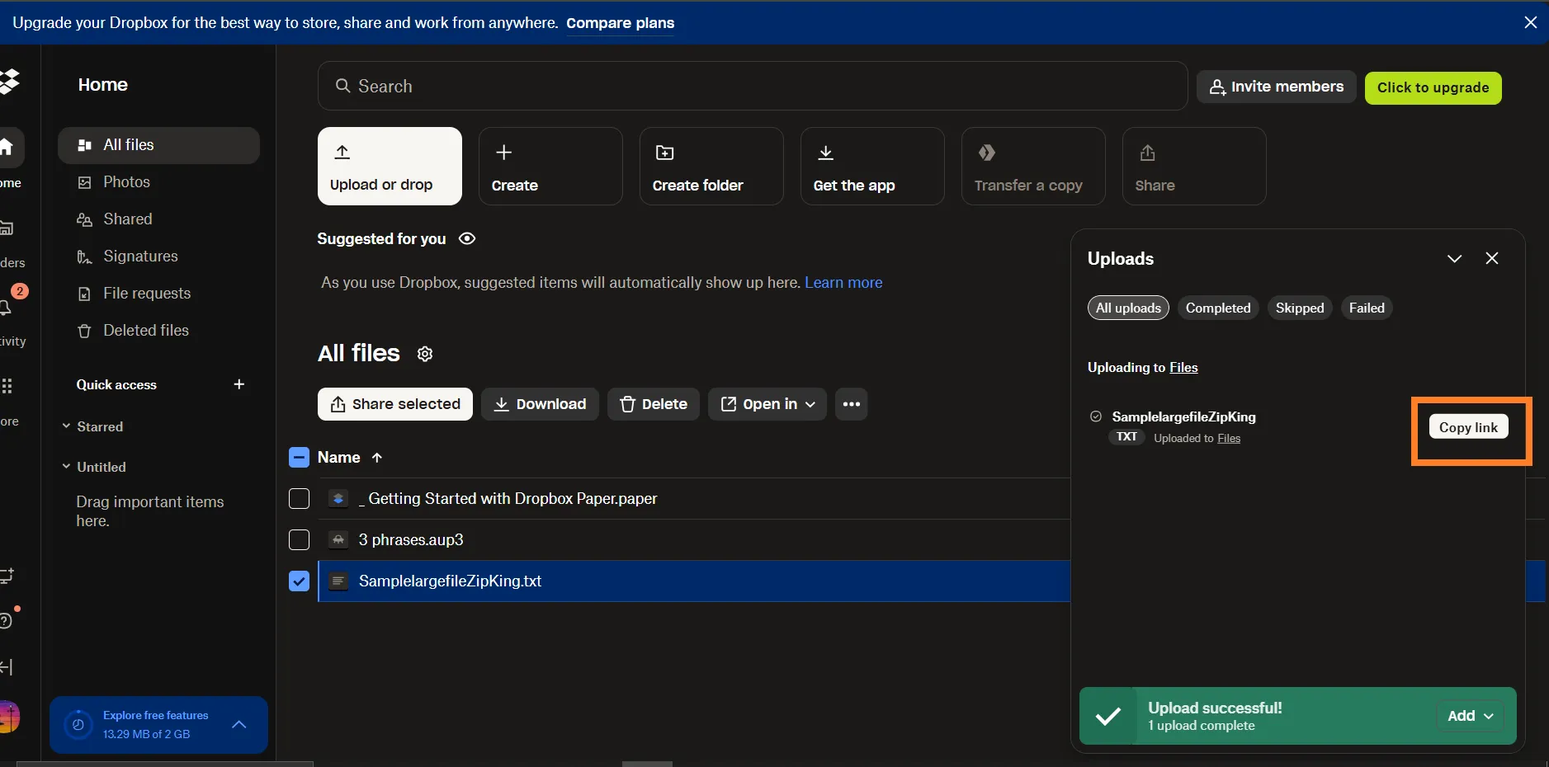Image resolution: width=1549 pixels, height=767 pixels.
Task: Open the notifications bell with badge
Action: point(5,307)
